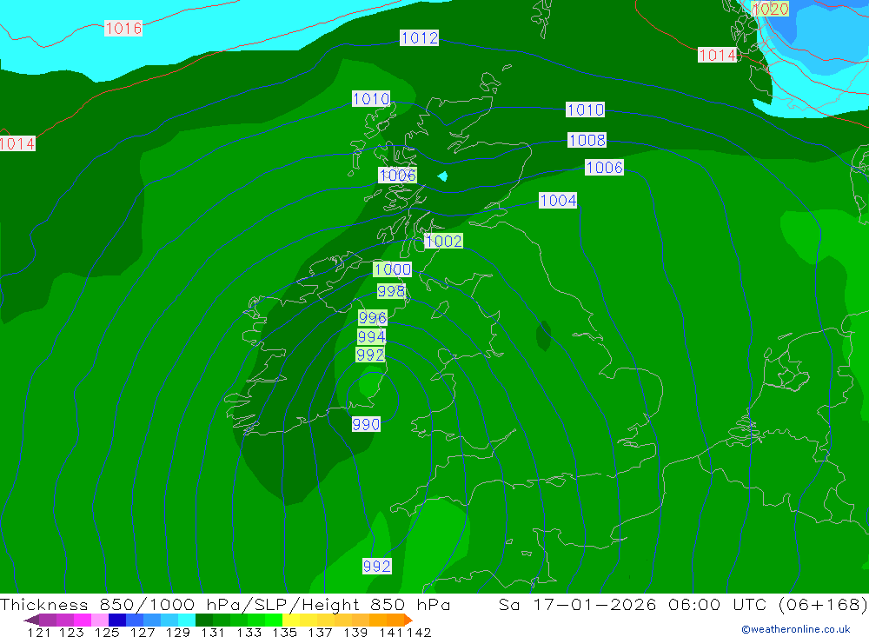Click the red 1016 isobar label

(123, 29)
